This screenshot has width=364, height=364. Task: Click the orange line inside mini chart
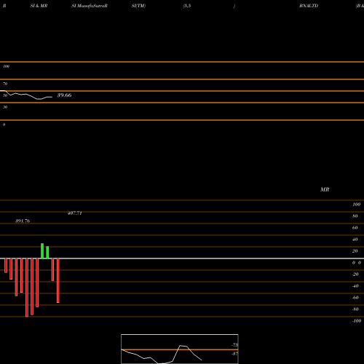coord(180,349)
